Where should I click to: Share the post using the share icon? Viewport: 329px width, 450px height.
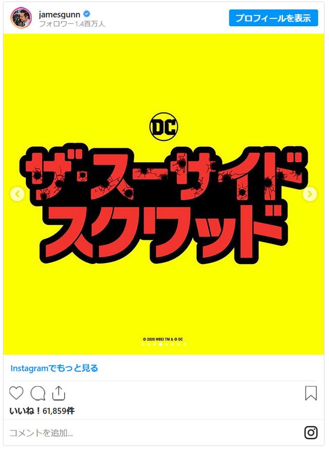tap(59, 393)
